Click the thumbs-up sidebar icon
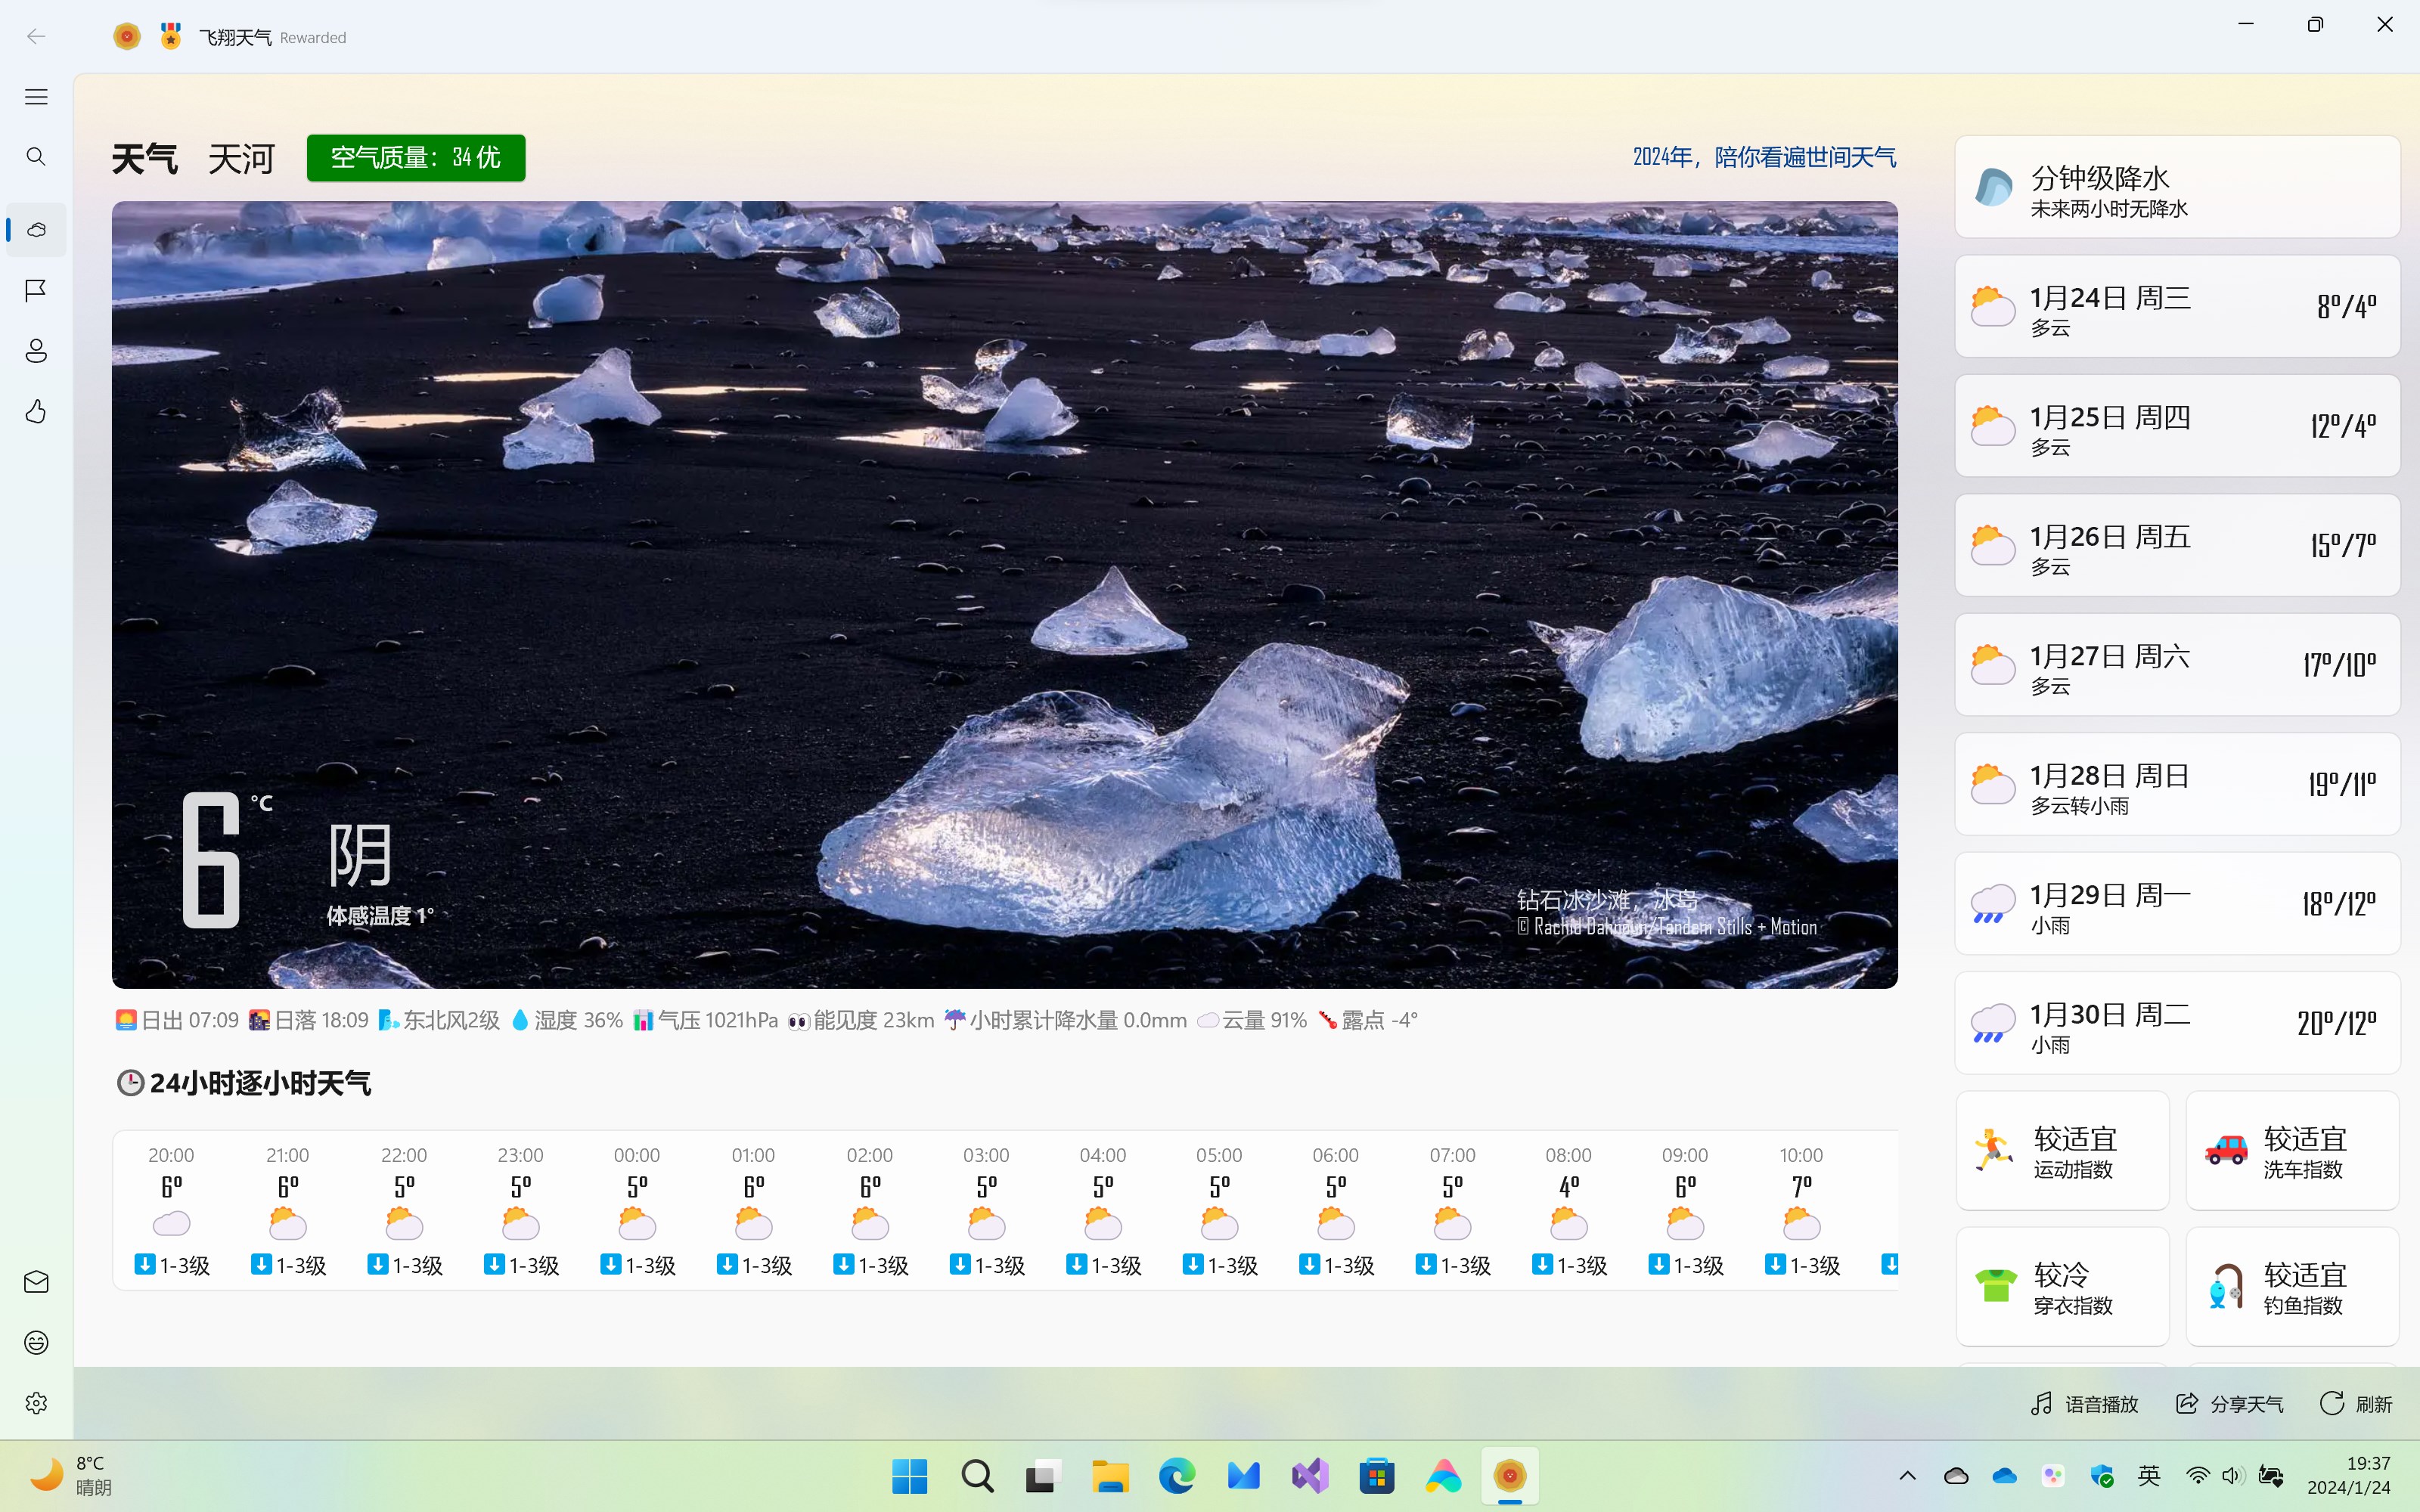This screenshot has height=1512, width=2420. click(36, 411)
